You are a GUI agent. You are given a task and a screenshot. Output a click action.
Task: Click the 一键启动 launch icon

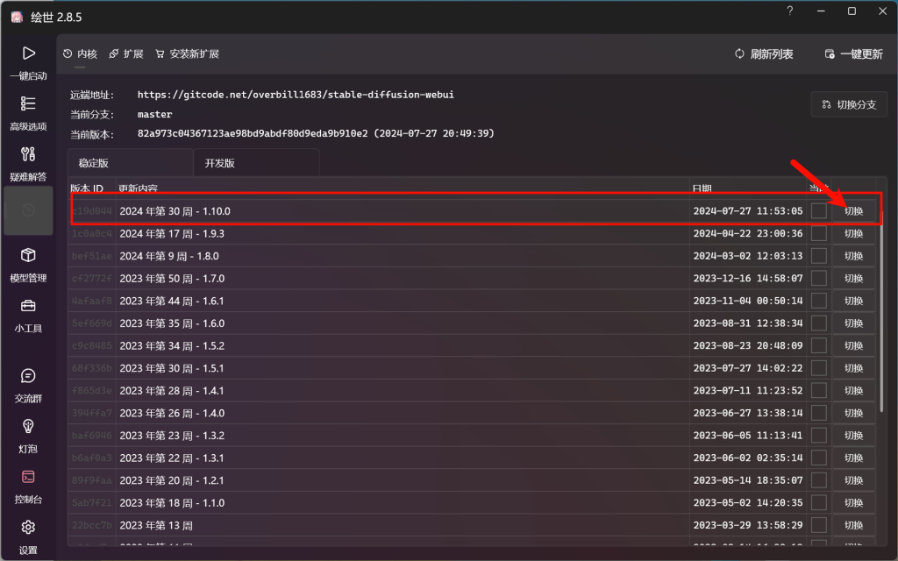point(28,53)
